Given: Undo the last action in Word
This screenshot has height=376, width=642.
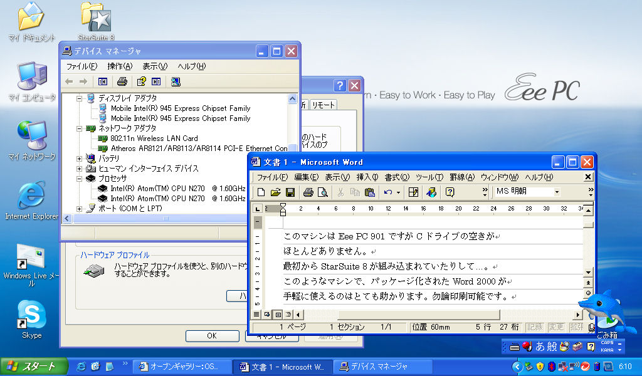Looking at the screenshot, I should pos(387,192).
